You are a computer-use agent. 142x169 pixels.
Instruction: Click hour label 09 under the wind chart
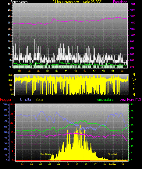click(x=57, y=71)
